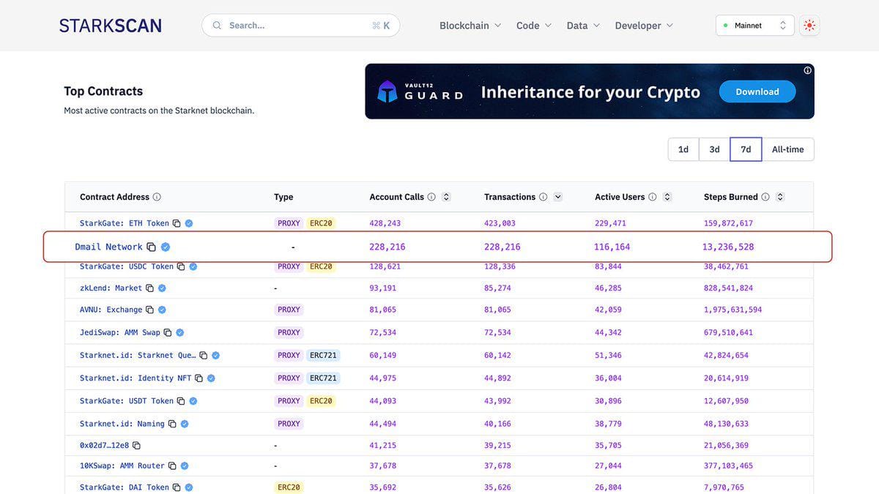The width and height of the screenshot is (879, 494).
Task: Select the All-time range
Action: (x=788, y=149)
